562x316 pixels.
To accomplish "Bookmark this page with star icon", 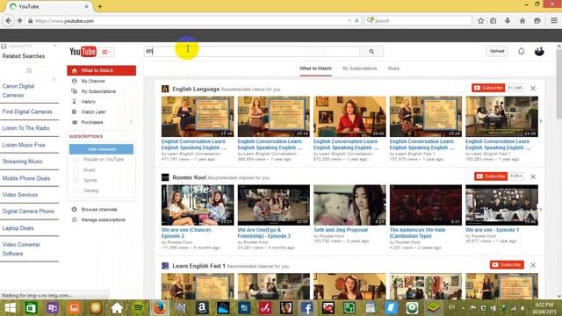I will (480, 21).
